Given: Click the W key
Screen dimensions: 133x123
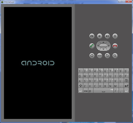Looking at the screenshot, I should pyautogui.click(x=86, y=76).
